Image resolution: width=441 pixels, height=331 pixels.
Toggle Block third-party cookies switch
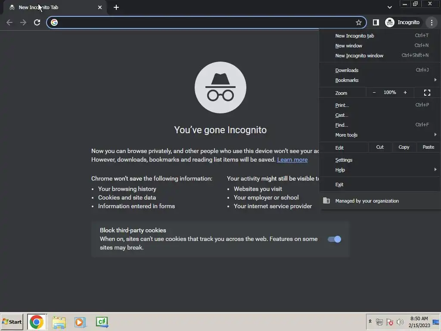click(x=334, y=239)
